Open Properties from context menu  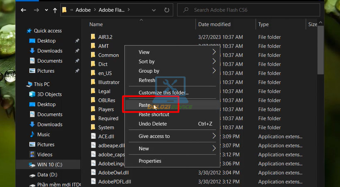coord(150,161)
